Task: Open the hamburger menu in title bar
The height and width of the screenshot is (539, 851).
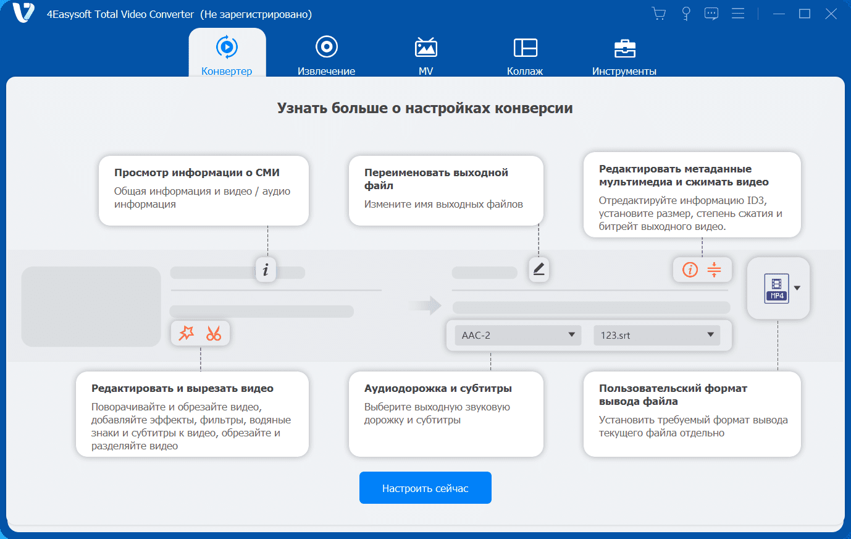Action: 738,14
